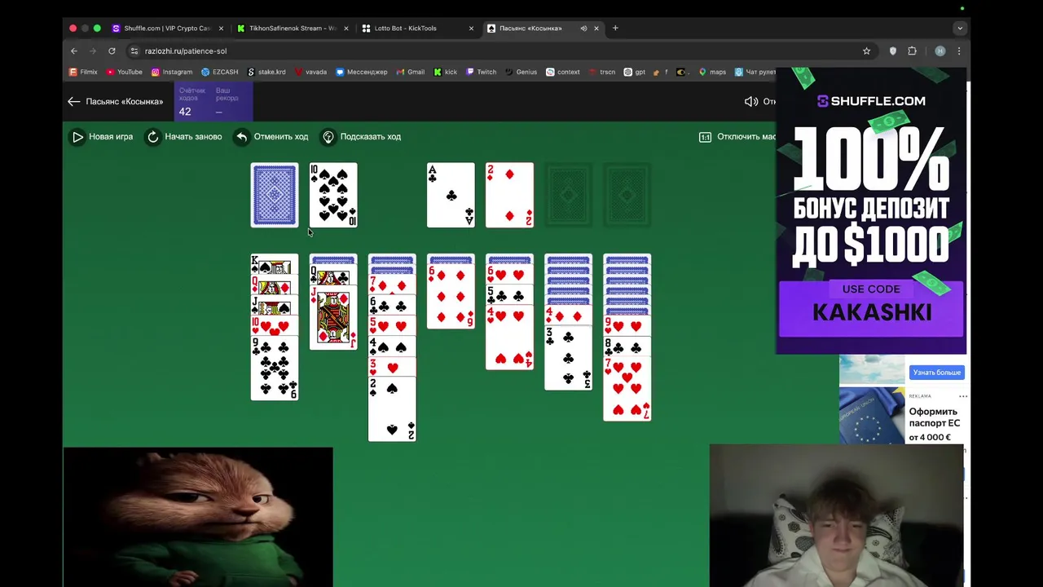Open the maps bookmark

(711, 72)
